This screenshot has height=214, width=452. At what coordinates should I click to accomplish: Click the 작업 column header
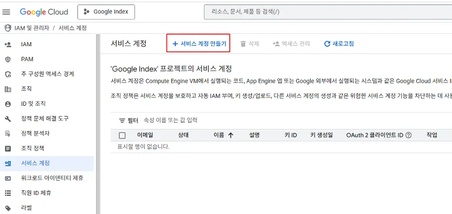[432, 135]
